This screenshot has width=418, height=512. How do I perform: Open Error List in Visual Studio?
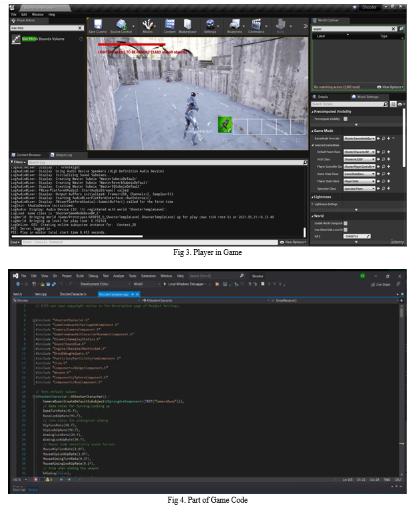tap(19, 489)
